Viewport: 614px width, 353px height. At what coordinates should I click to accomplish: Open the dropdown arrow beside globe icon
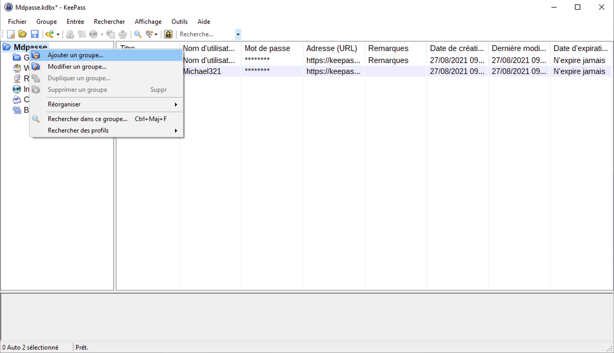(102, 34)
